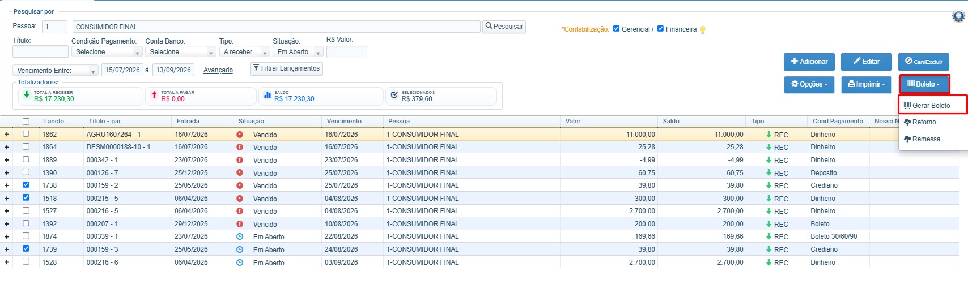Click the Vencido alert icon in row 1864

(x=240, y=147)
